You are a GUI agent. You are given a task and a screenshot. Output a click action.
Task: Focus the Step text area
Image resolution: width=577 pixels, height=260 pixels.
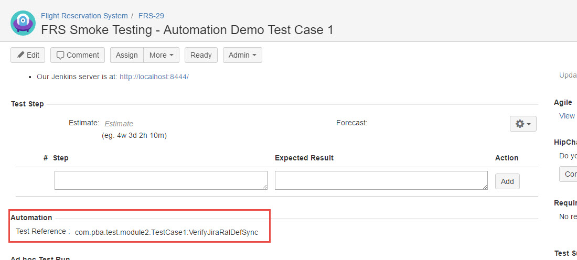161,180
